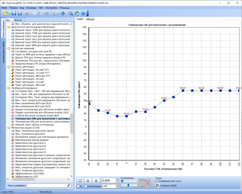The image size is (242, 194).
Task: Open the 'Настройки' menu
Action: coord(51,8)
